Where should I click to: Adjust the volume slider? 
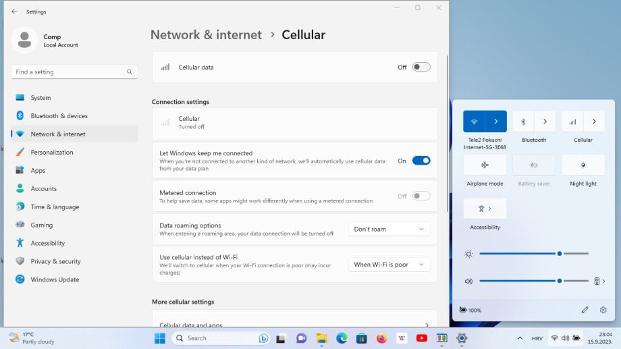[x=534, y=281]
